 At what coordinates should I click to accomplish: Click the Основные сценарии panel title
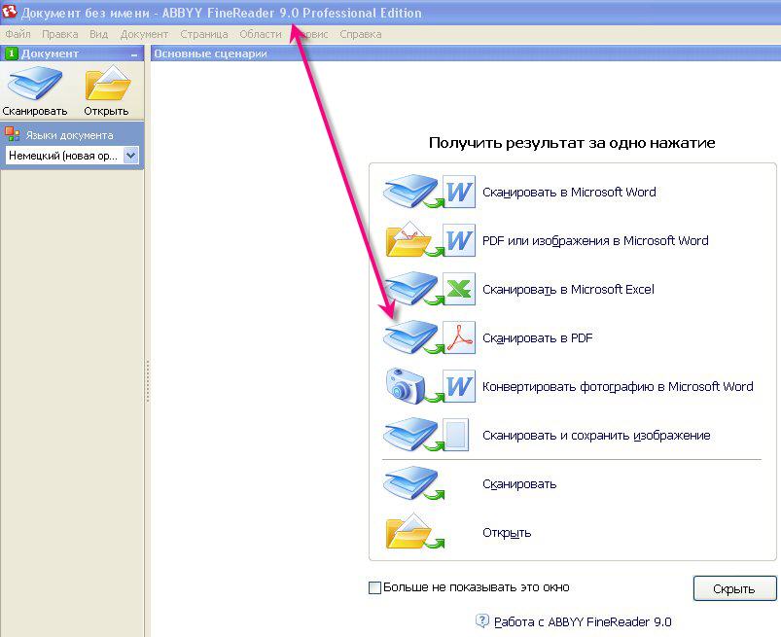pyautogui.click(x=210, y=53)
